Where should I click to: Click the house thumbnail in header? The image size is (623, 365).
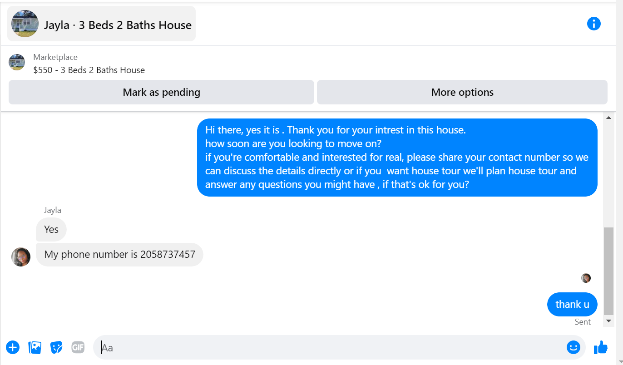coord(25,24)
